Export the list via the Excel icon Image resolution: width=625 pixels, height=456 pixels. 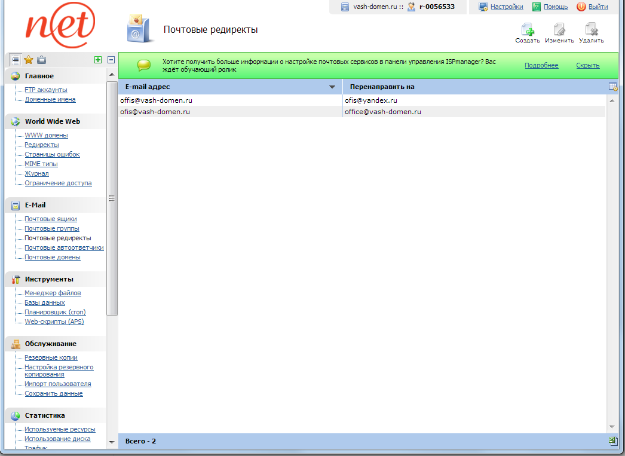612,441
